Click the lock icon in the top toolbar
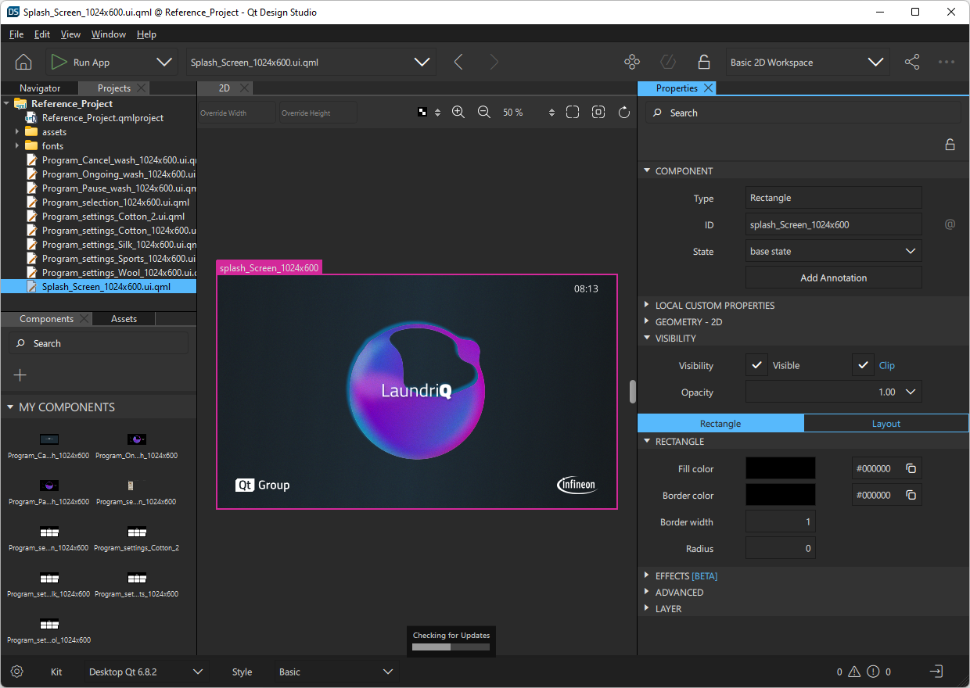This screenshot has height=688, width=970. point(703,62)
